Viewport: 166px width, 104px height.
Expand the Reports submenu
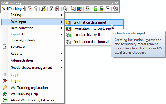tap(33, 54)
